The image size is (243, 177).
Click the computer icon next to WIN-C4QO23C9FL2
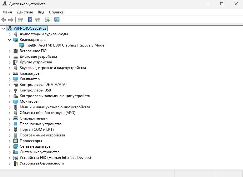click(10, 28)
